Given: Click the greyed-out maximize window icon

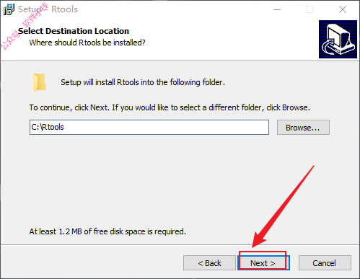Looking at the screenshot, I should pyautogui.click(x=309, y=9).
